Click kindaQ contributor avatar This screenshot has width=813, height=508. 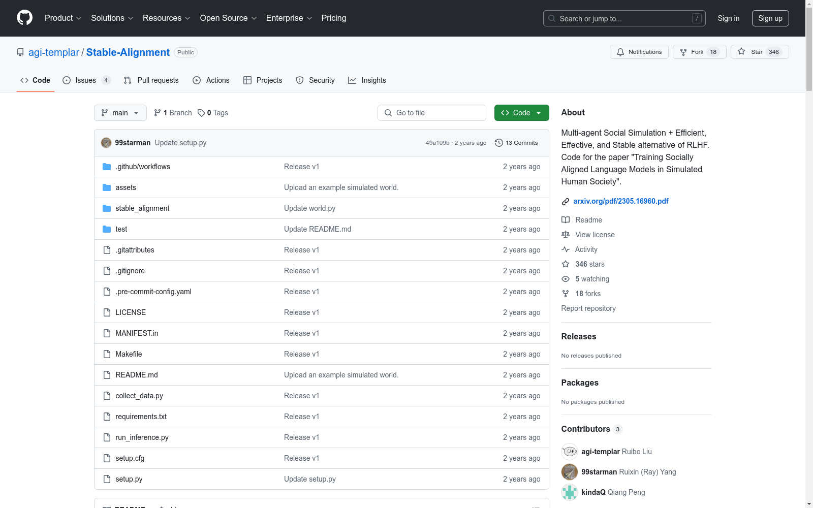tap(570, 492)
